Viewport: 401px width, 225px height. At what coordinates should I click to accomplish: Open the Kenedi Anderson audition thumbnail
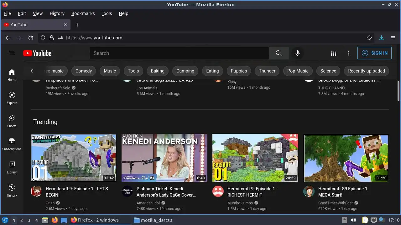coord(164,158)
